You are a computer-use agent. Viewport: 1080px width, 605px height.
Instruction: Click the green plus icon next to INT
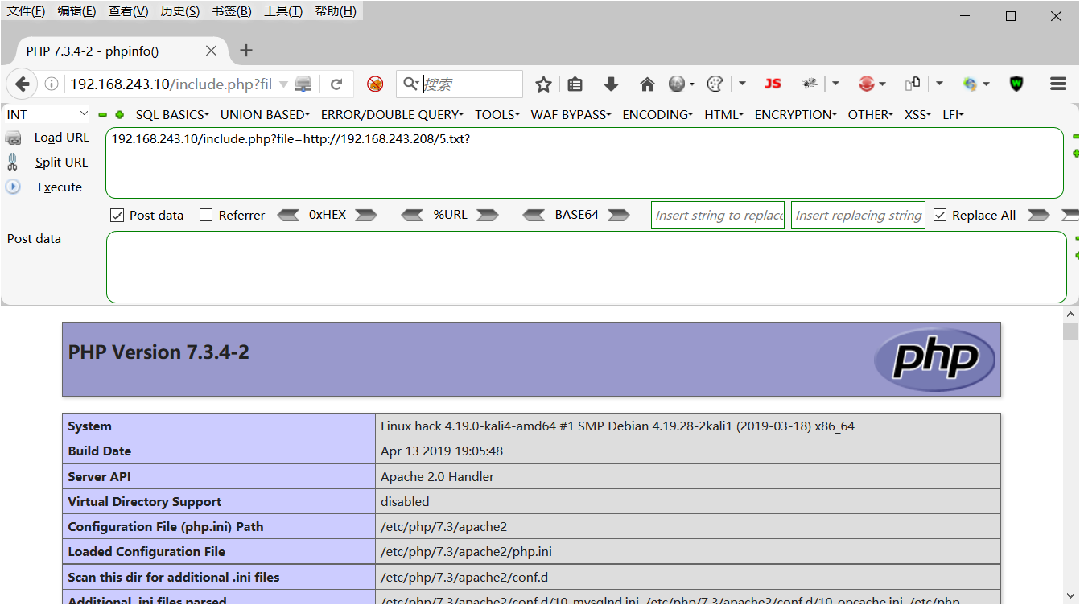pyautogui.click(x=119, y=115)
